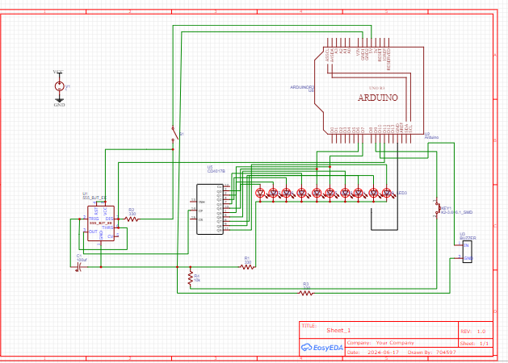Click the Drawn By: 704597 field

(x=431, y=352)
